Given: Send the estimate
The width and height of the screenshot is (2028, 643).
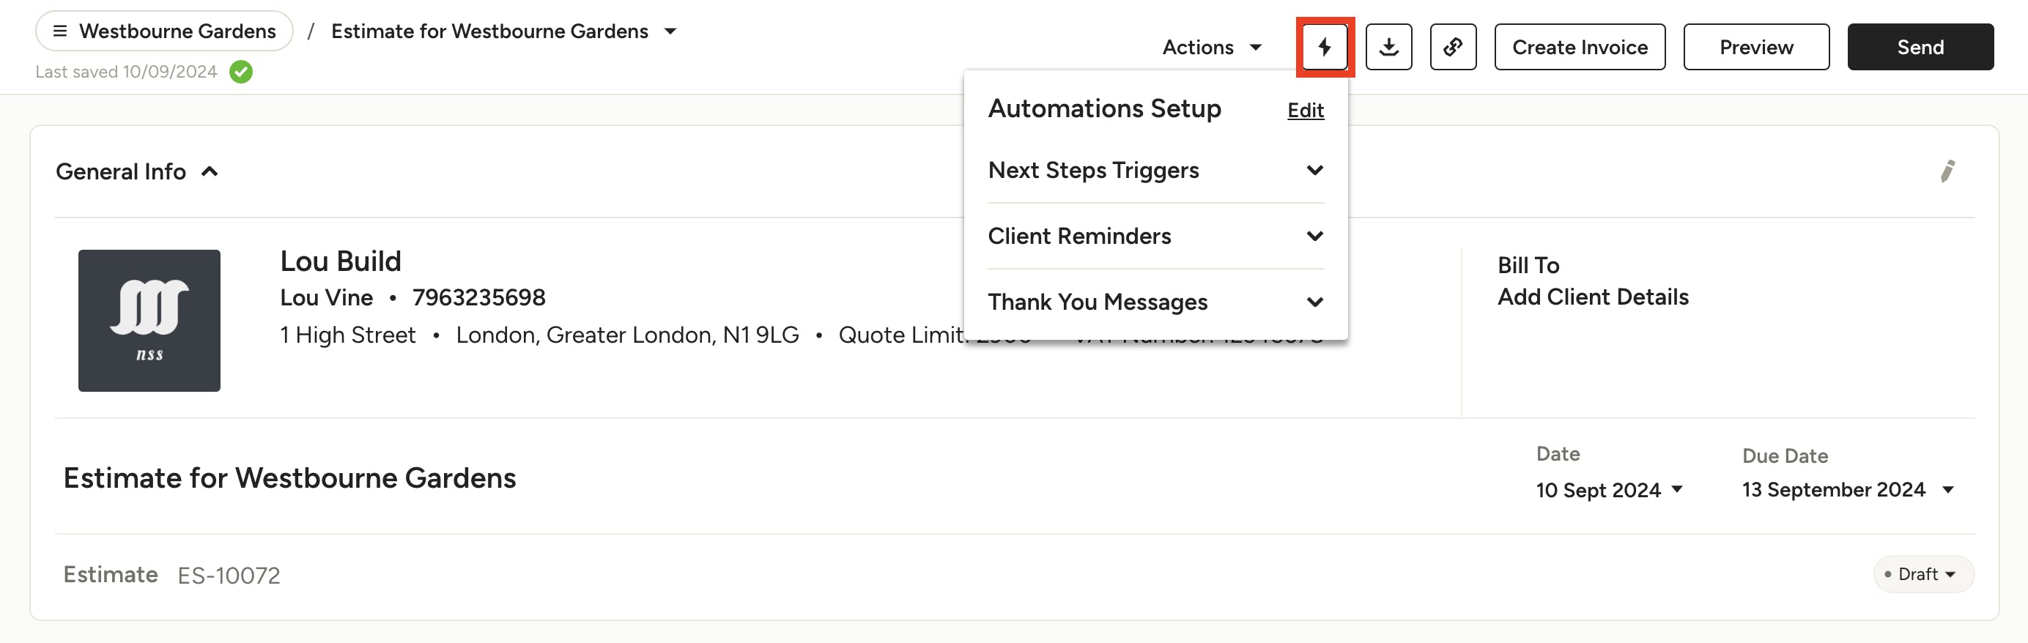Looking at the screenshot, I should click(1920, 47).
